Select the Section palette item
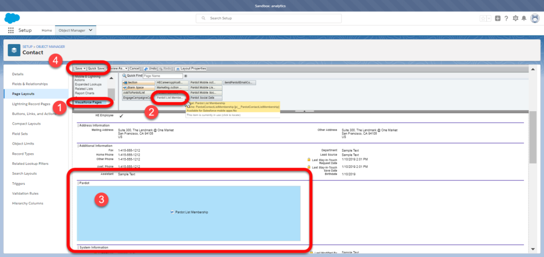The height and width of the screenshot is (257, 544). tap(139, 83)
